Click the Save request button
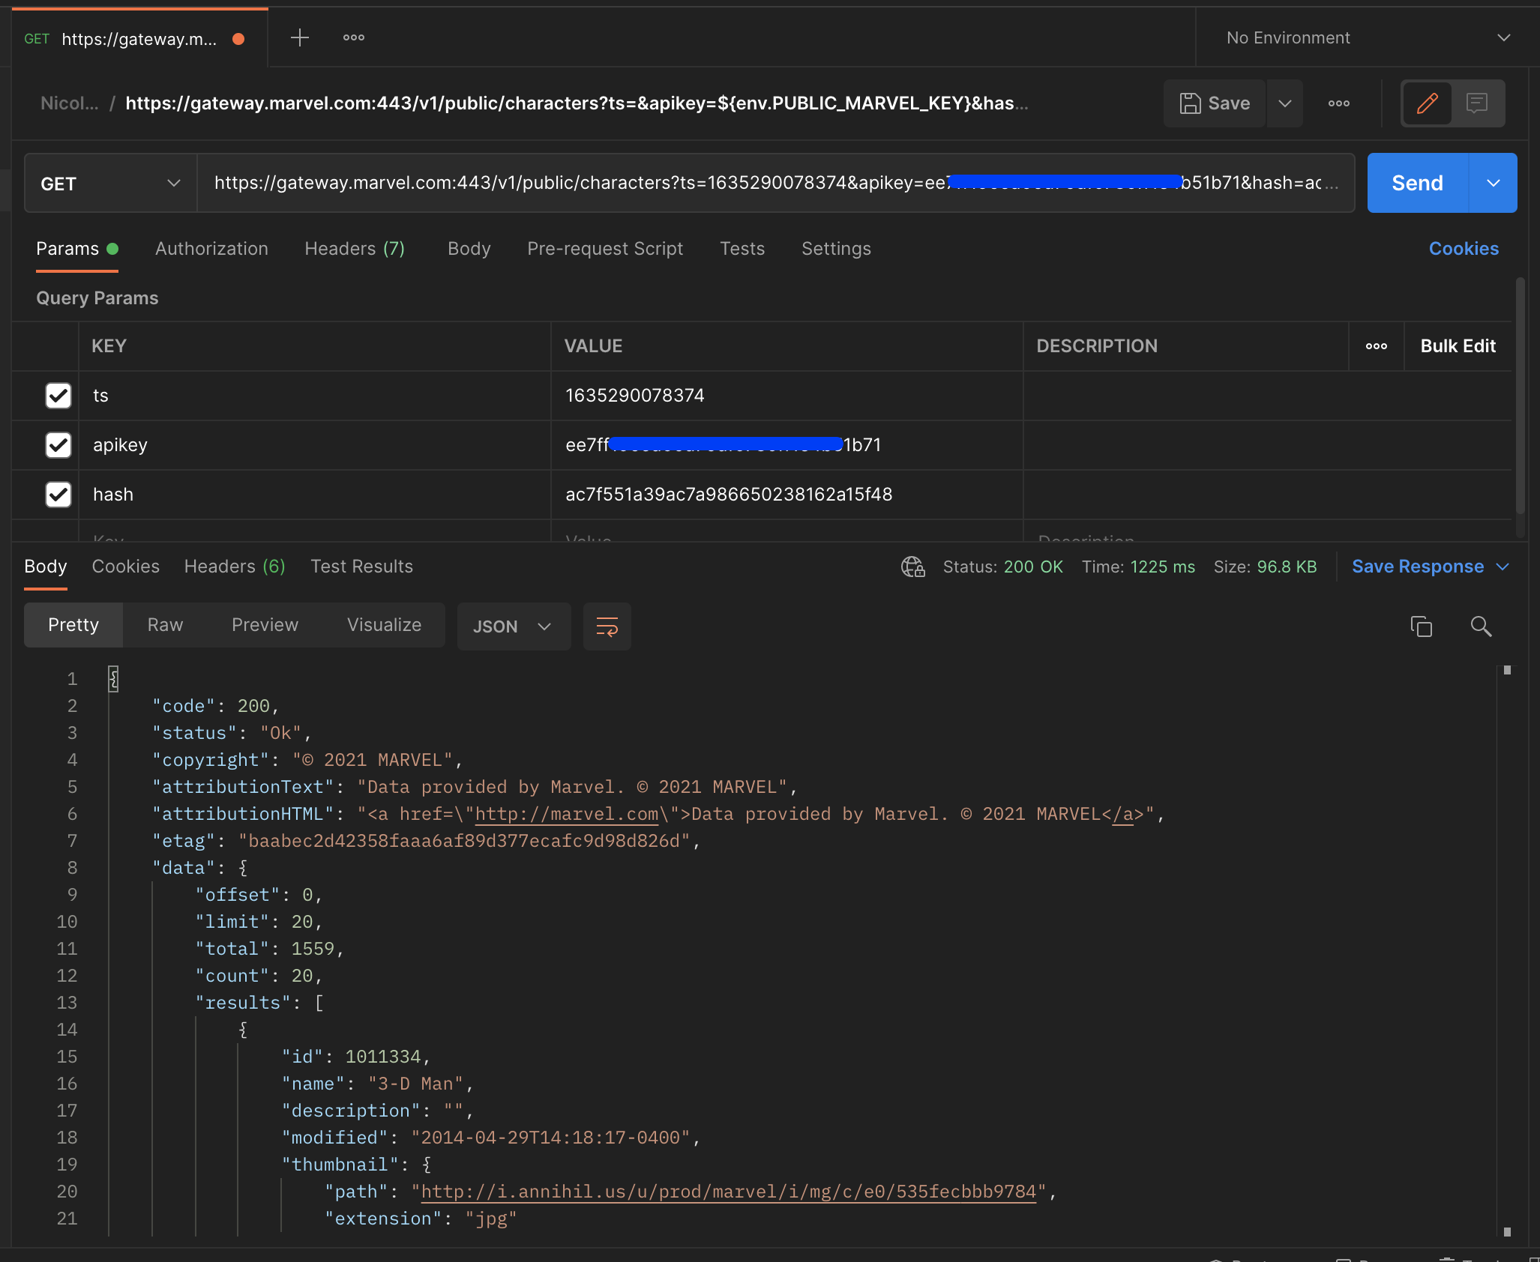1540x1262 pixels. [1215, 103]
